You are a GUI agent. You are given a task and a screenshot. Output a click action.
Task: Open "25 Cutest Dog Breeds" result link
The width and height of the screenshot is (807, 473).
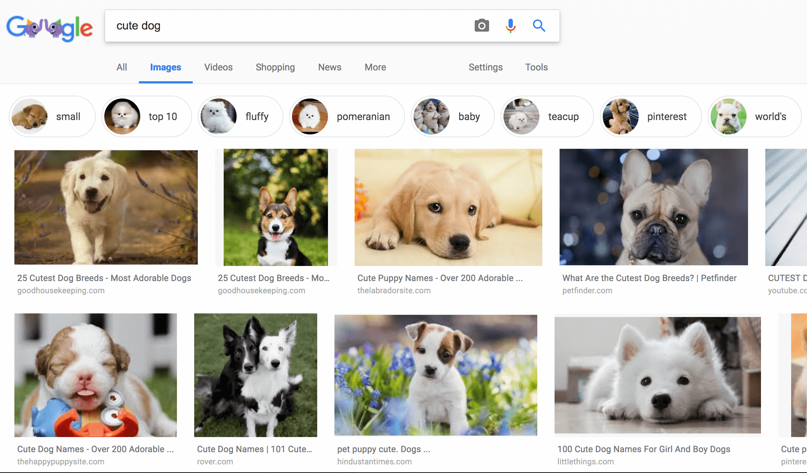[104, 278]
